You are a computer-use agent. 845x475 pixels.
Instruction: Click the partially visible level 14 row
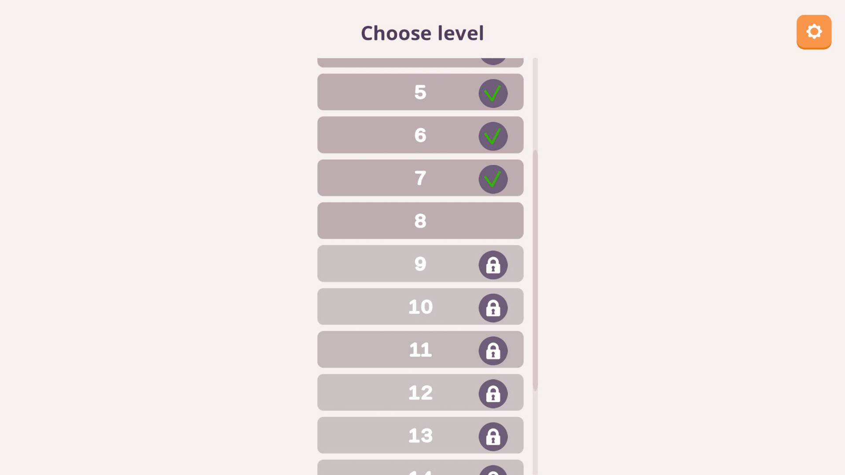396,468
